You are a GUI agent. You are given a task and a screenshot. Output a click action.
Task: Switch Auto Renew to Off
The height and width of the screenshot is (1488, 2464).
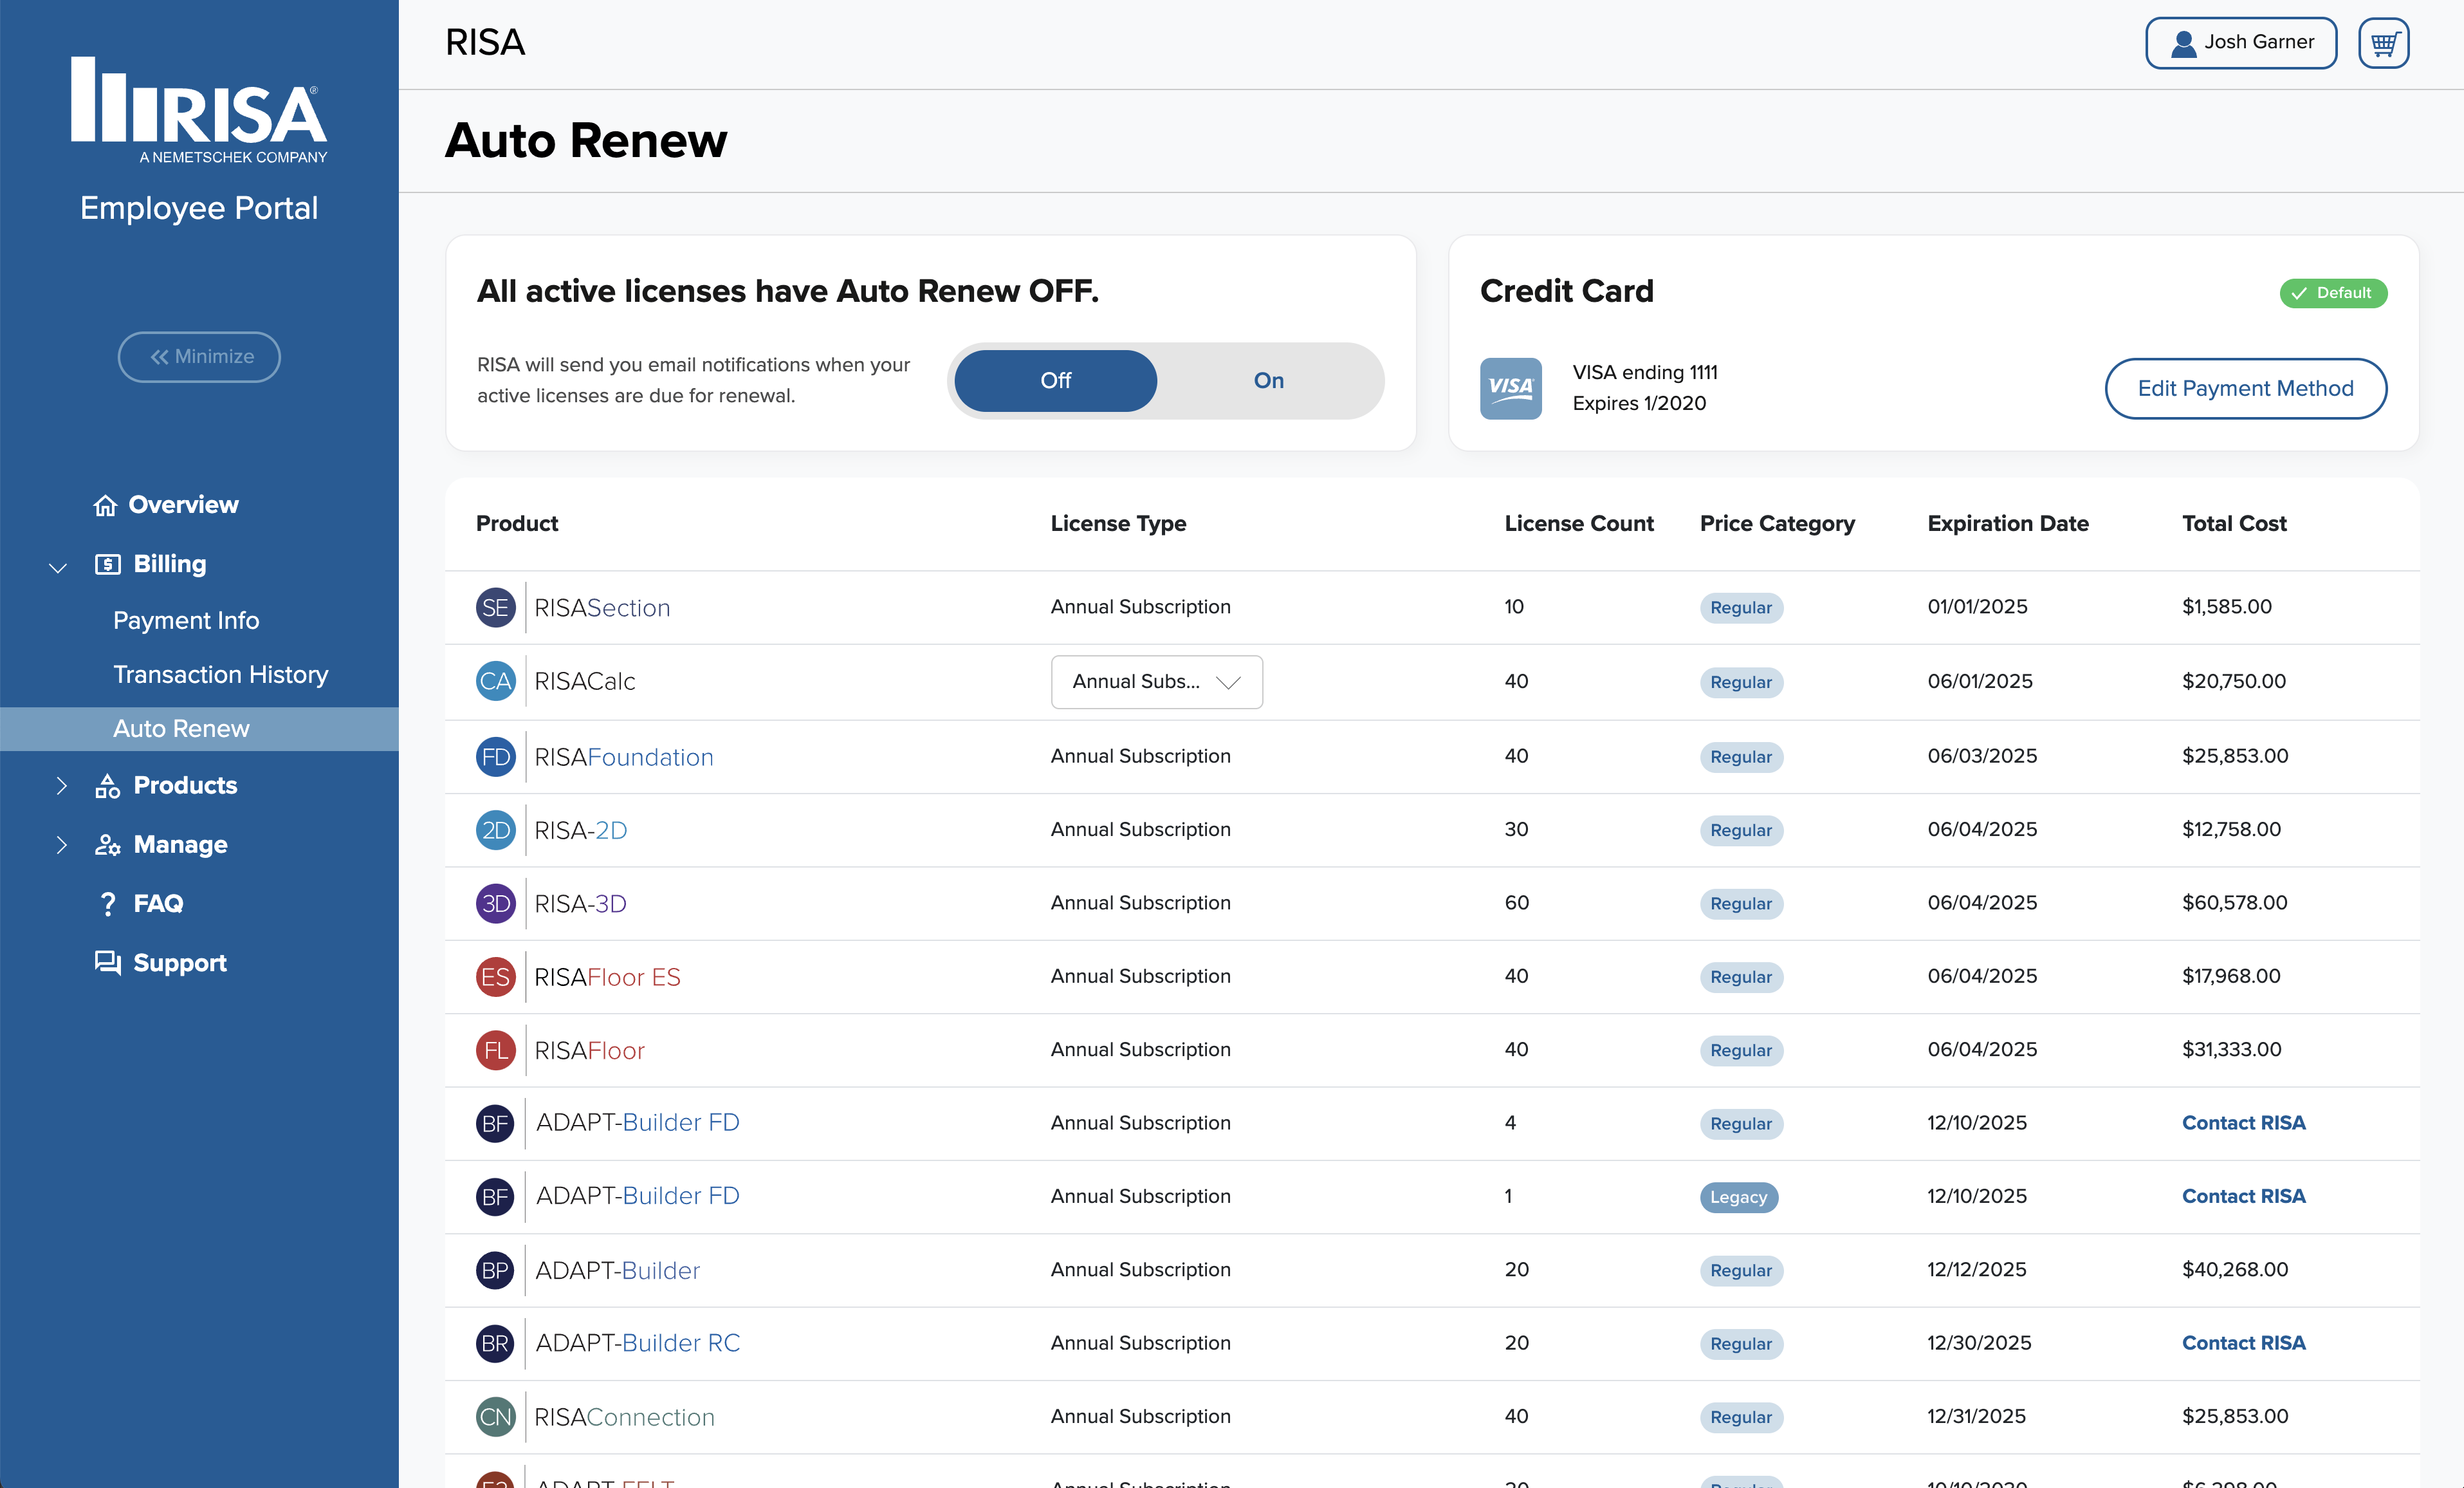coord(1055,380)
